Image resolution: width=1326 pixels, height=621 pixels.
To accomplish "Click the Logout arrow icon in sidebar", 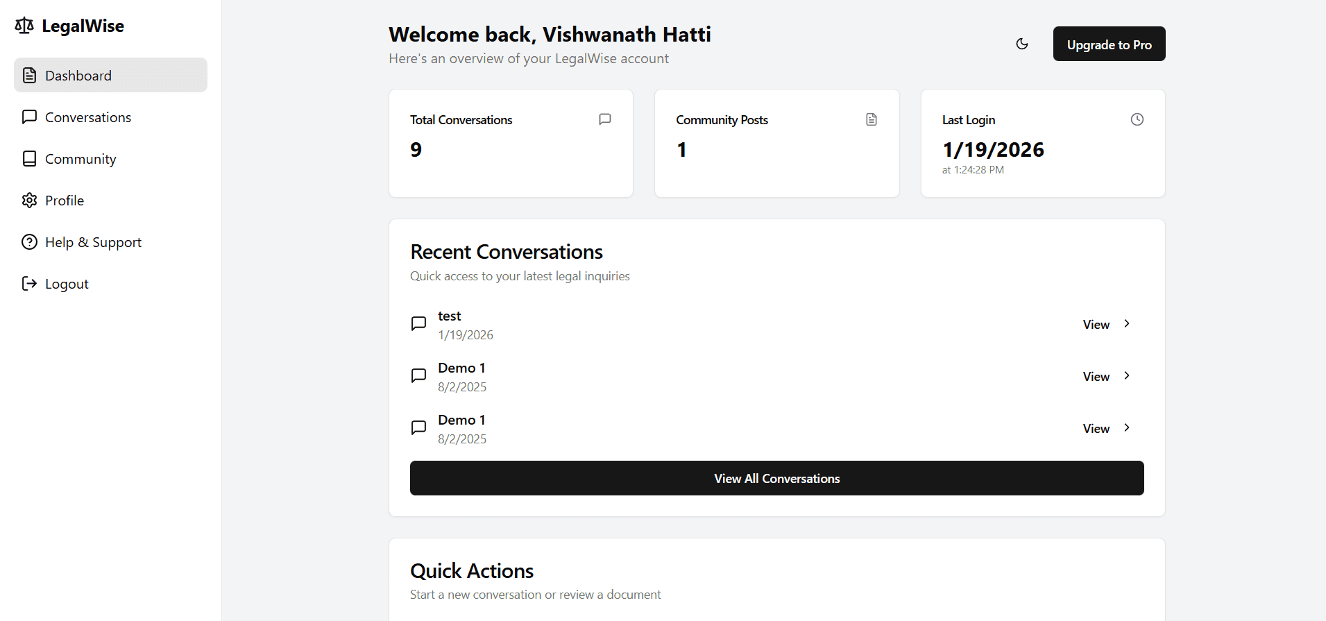I will [29, 284].
